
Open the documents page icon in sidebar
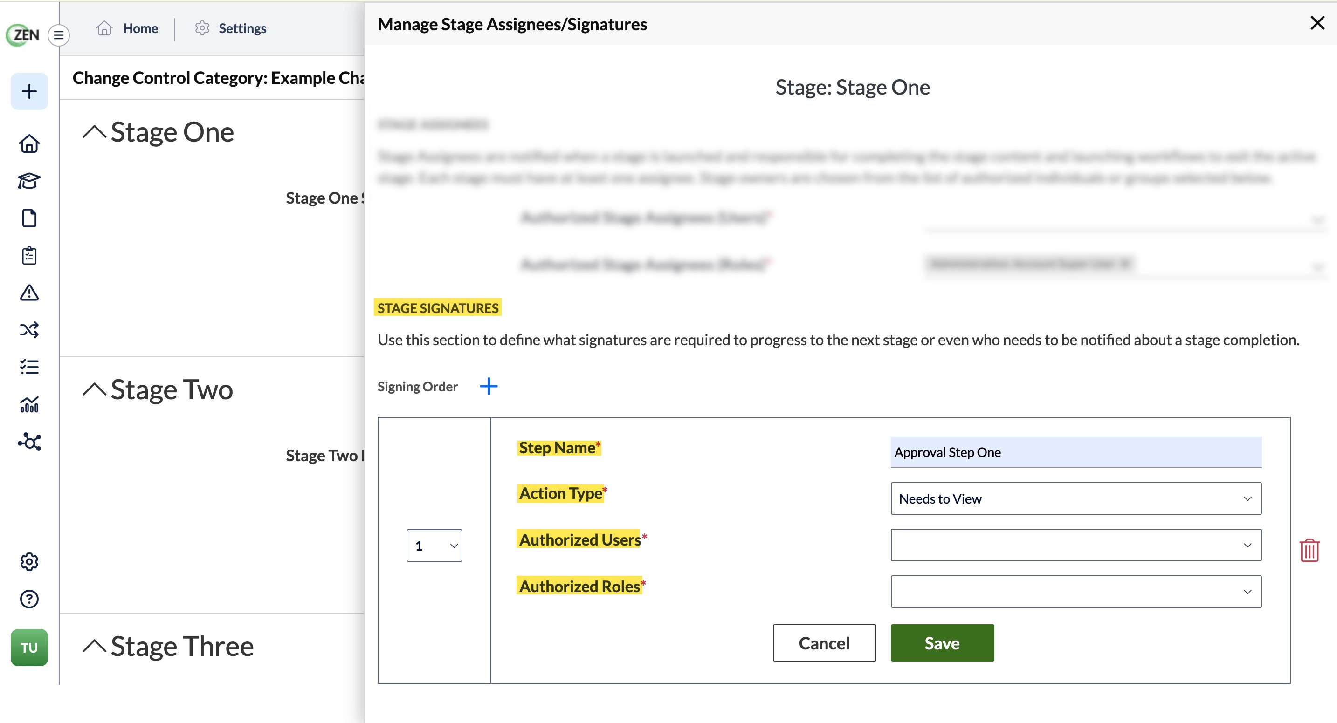pyautogui.click(x=29, y=218)
